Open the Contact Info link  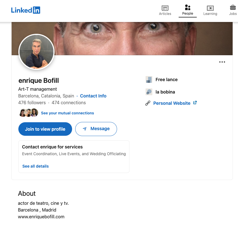point(93,96)
